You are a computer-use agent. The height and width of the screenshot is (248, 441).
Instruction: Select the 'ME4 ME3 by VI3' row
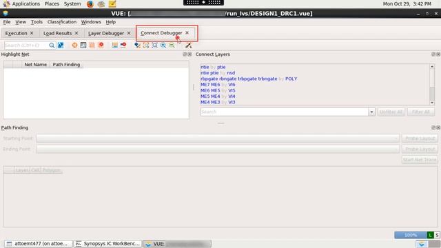point(218,102)
